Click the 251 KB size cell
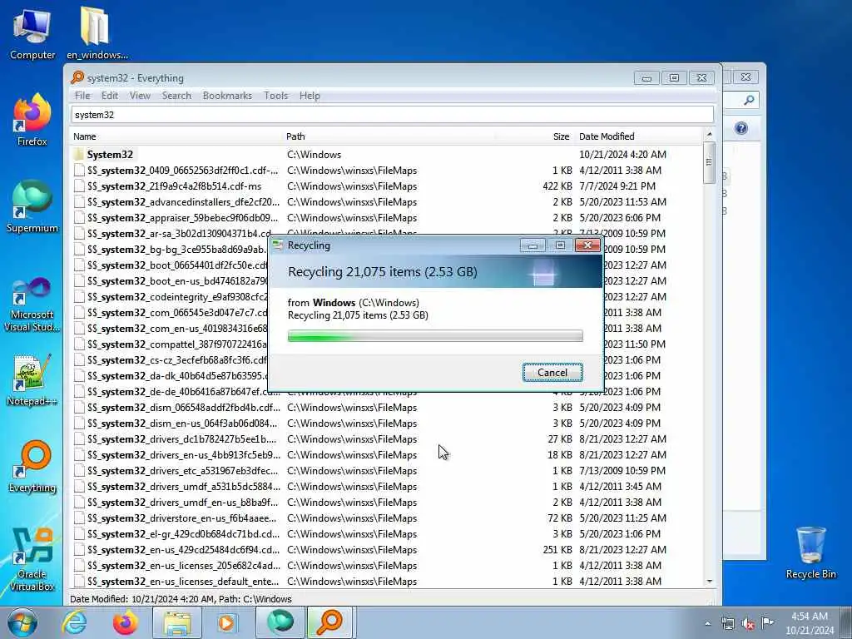This screenshot has height=639, width=852. pos(557,549)
